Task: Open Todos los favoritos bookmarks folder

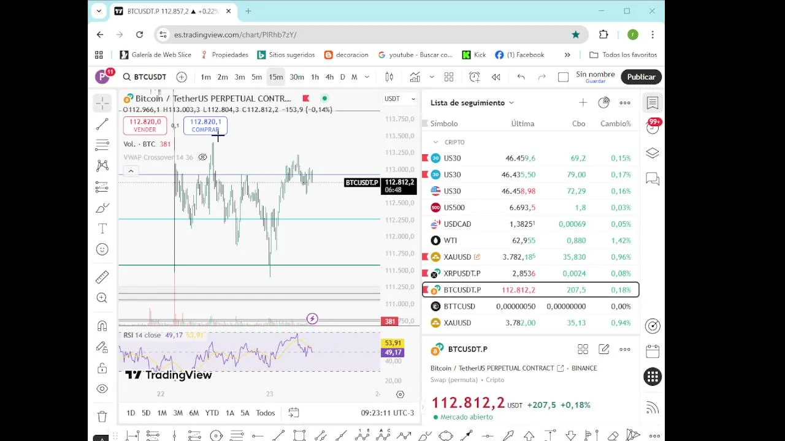Action: [x=623, y=55]
